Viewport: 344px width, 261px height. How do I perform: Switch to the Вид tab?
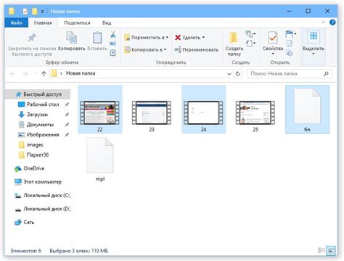107,22
